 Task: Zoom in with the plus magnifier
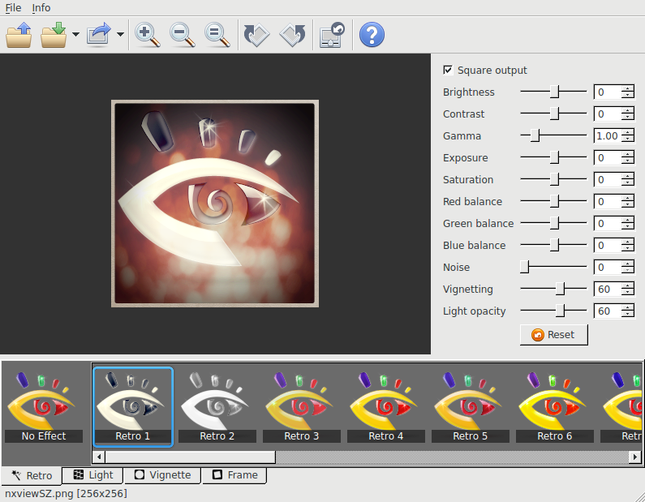click(x=147, y=35)
